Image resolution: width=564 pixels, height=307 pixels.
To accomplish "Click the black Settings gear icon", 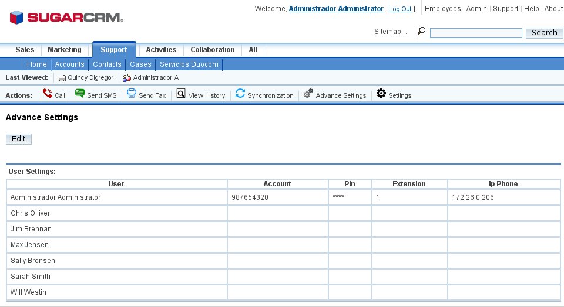I will 381,94.
